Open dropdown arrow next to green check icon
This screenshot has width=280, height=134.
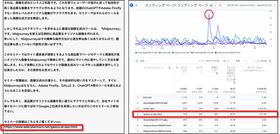click(x=215, y=6)
